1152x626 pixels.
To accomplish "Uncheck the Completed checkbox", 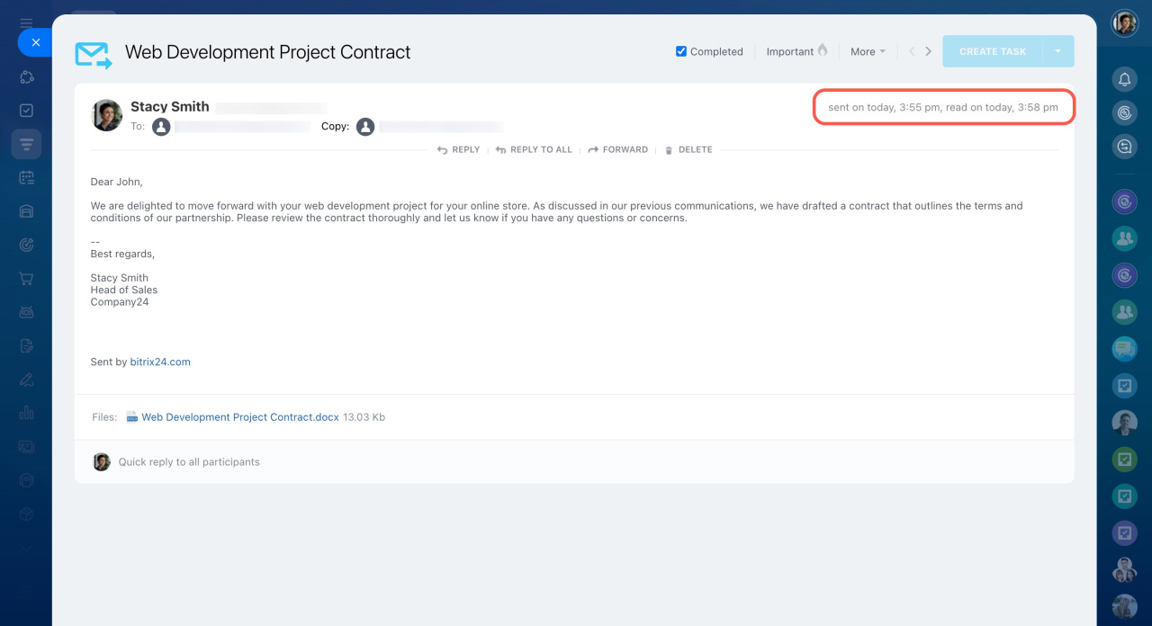I will 681,51.
